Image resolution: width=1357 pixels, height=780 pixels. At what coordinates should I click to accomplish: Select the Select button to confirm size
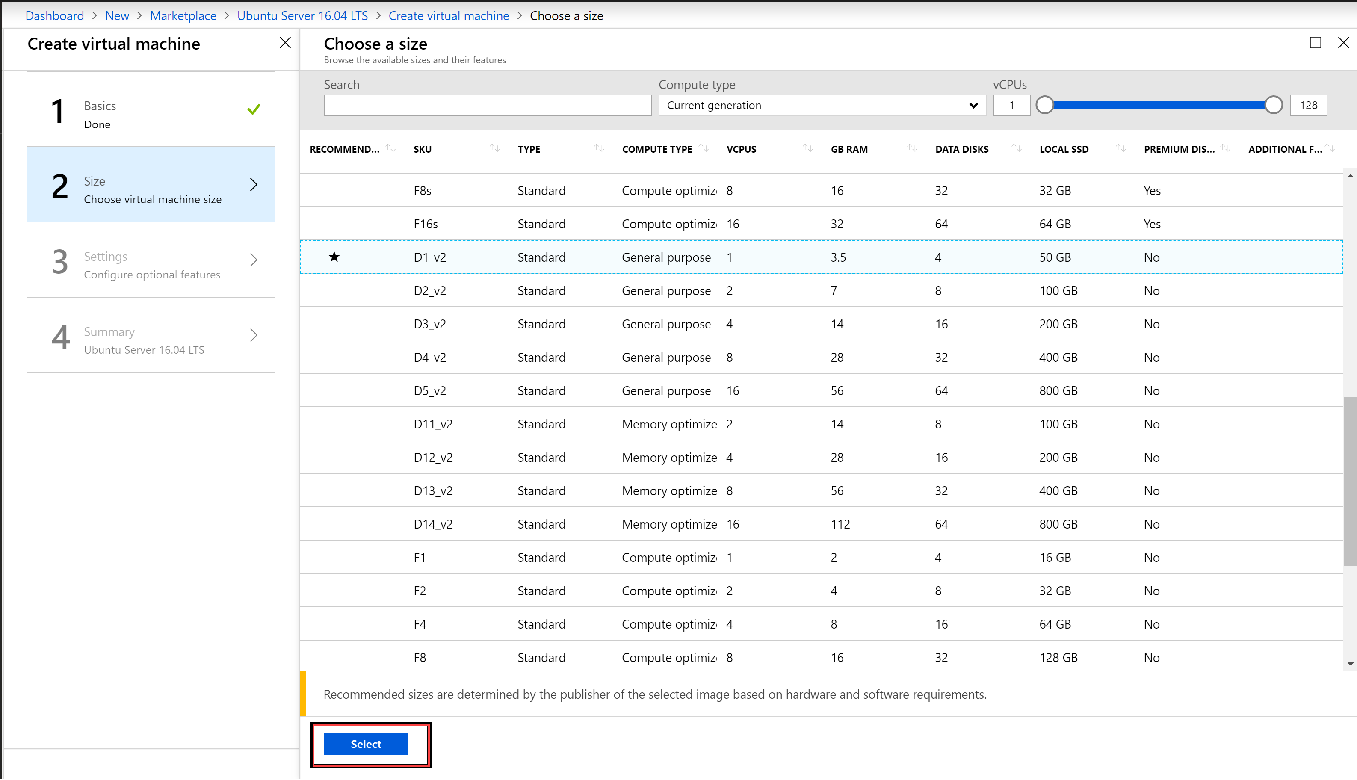[x=366, y=743]
